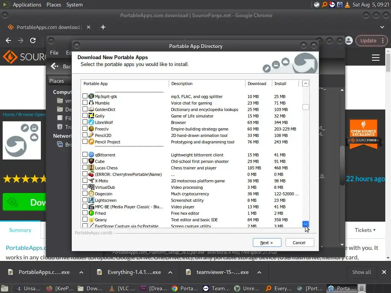Click the Mumble app icon

91,103
